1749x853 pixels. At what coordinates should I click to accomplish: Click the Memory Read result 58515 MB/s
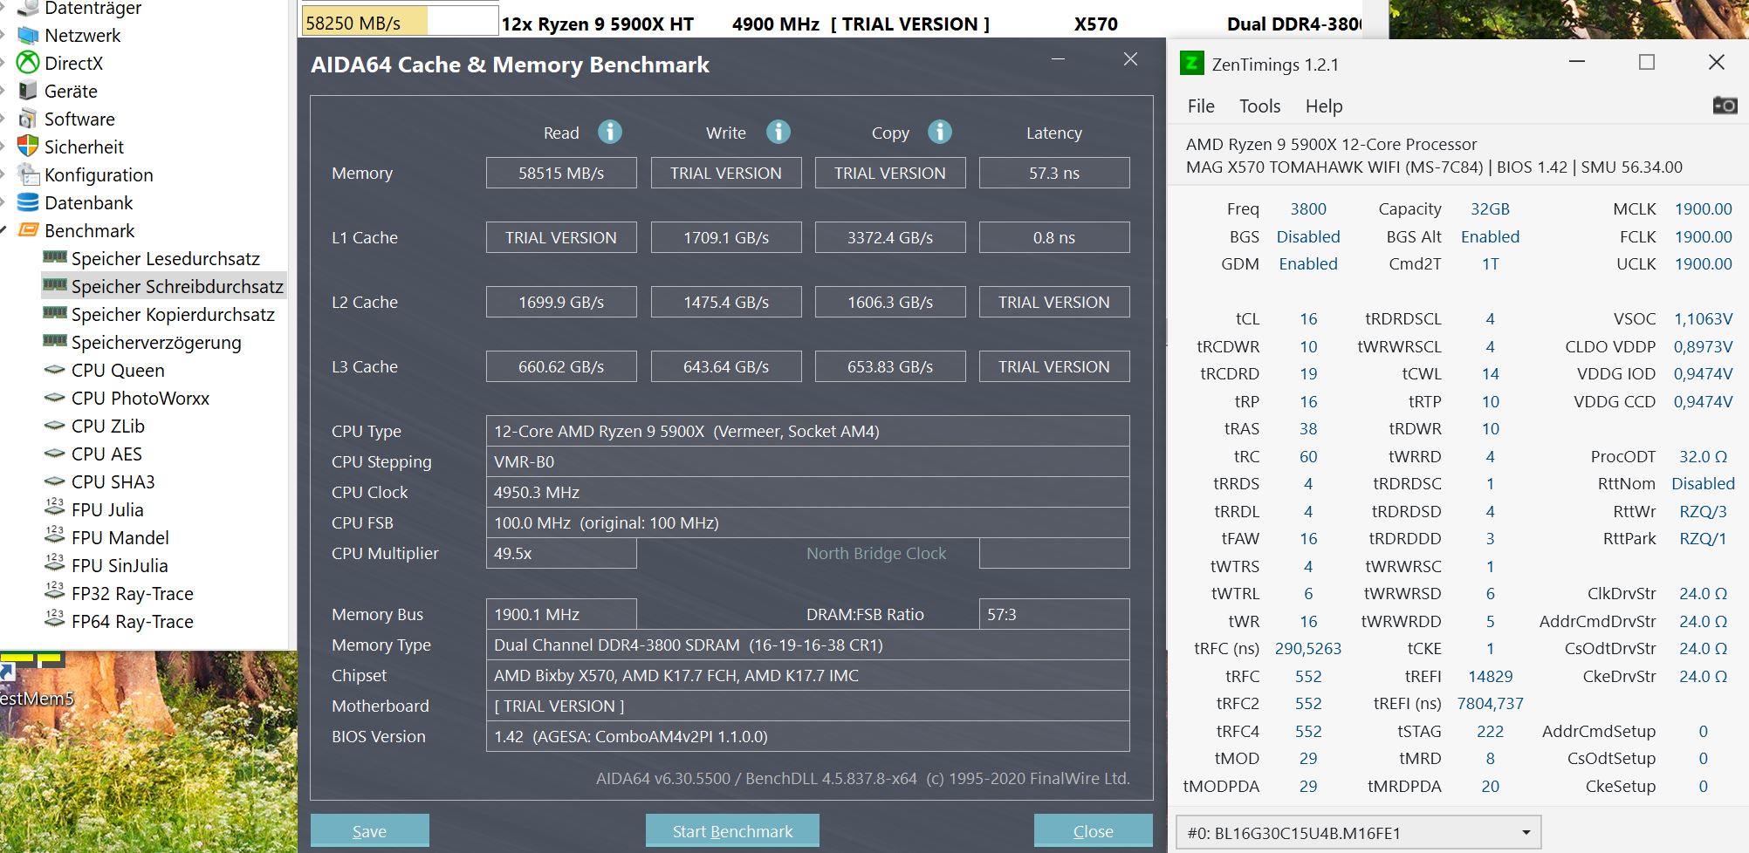tap(561, 173)
